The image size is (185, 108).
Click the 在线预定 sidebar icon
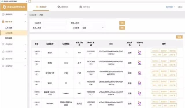pos(3,66)
